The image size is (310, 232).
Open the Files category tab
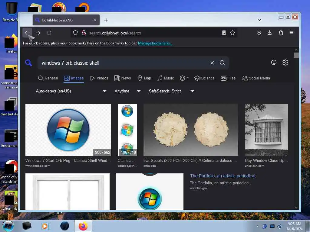click(x=228, y=78)
